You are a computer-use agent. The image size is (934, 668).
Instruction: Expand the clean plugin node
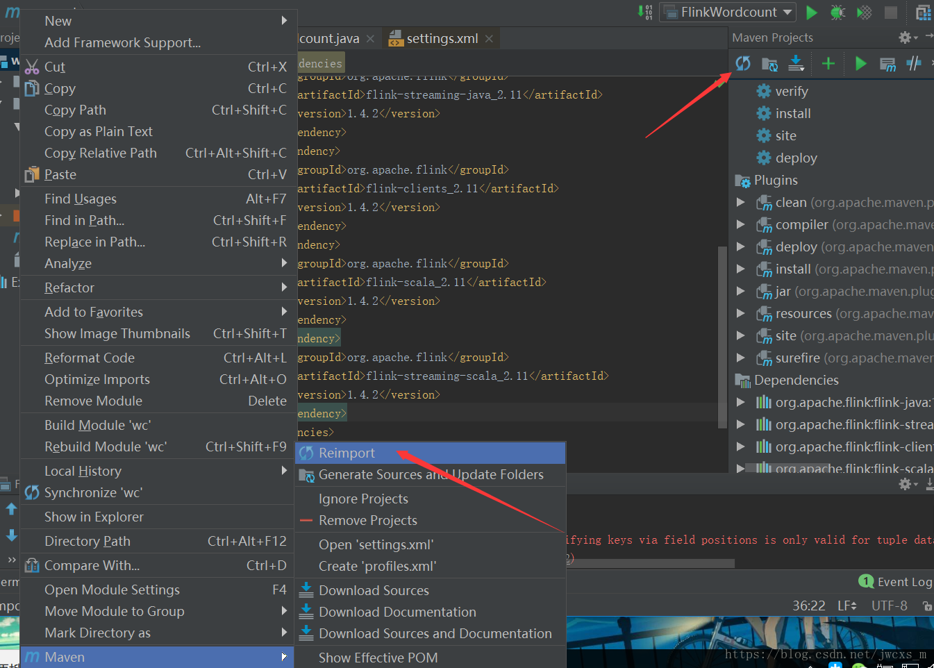pos(740,202)
